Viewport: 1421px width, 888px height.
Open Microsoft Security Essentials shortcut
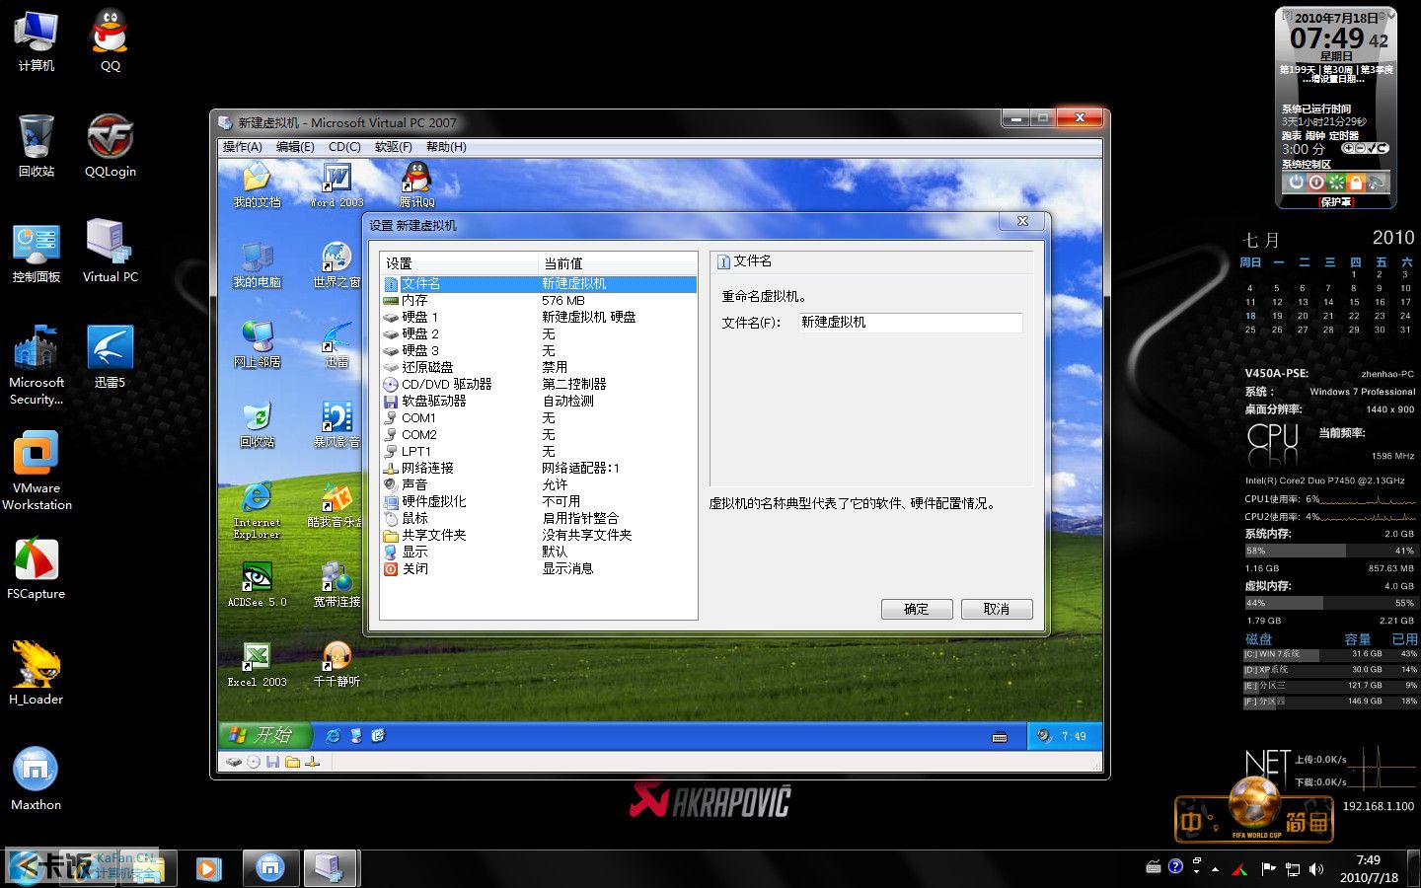pos(37,364)
